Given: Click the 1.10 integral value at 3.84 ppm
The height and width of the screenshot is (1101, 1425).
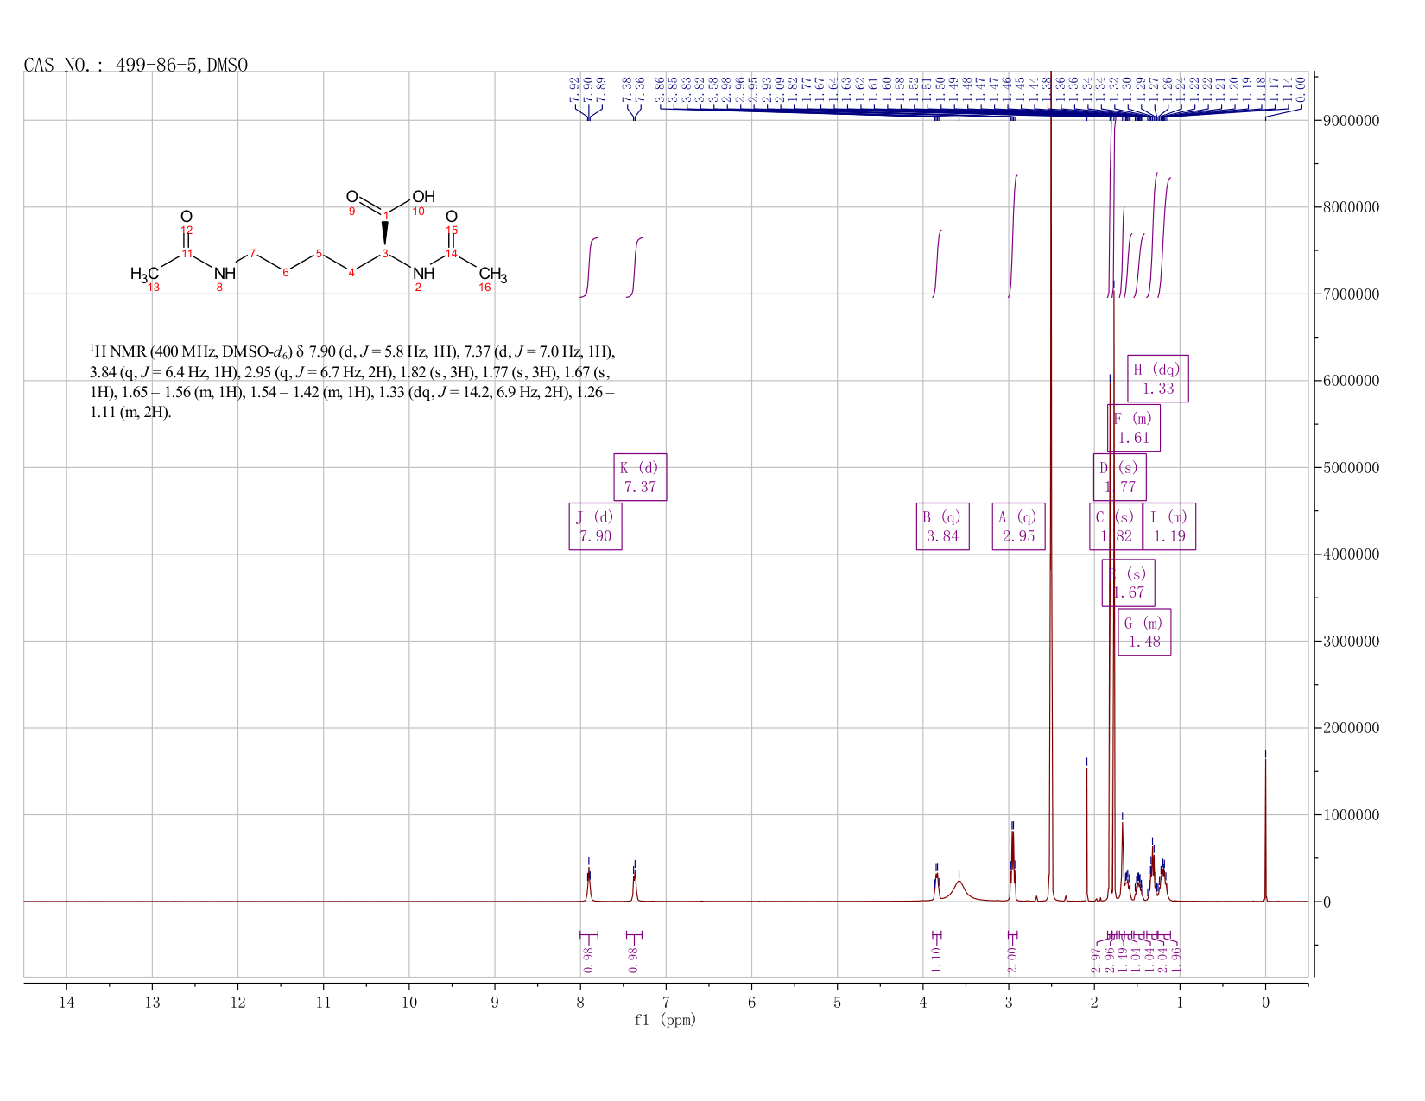Looking at the screenshot, I should click(936, 959).
